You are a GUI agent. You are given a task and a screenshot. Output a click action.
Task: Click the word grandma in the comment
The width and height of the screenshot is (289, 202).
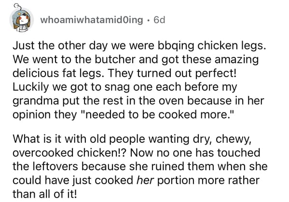click(x=36, y=101)
